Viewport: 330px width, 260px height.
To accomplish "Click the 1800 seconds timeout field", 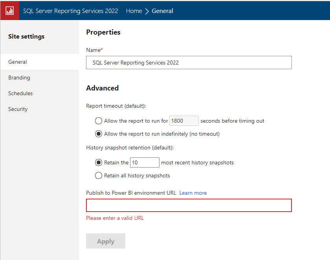I will click(183, 121).
